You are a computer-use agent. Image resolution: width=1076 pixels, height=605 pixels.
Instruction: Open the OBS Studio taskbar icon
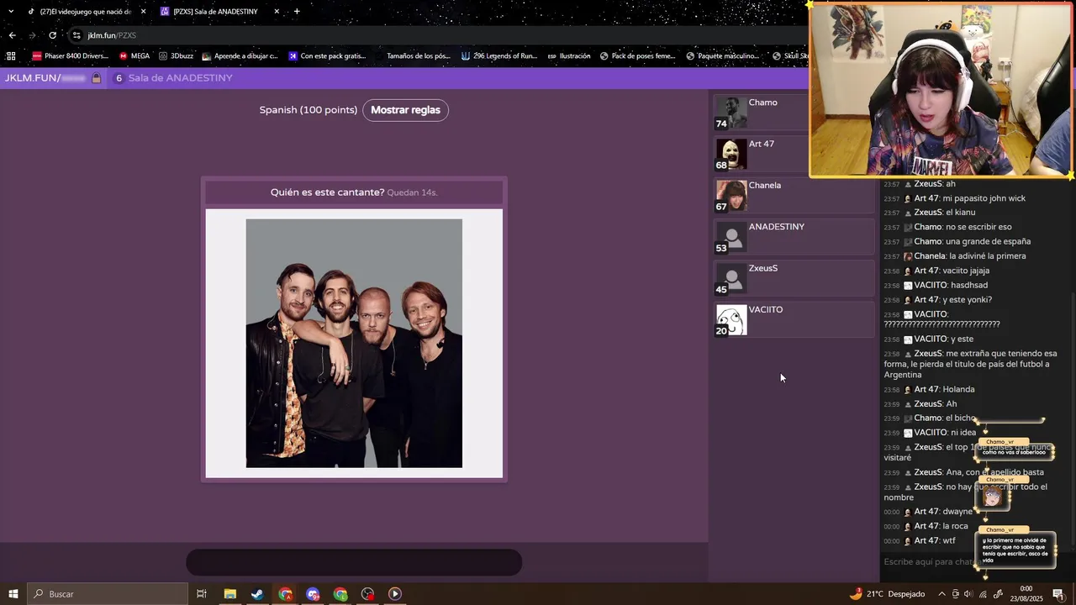click(368, 594)
